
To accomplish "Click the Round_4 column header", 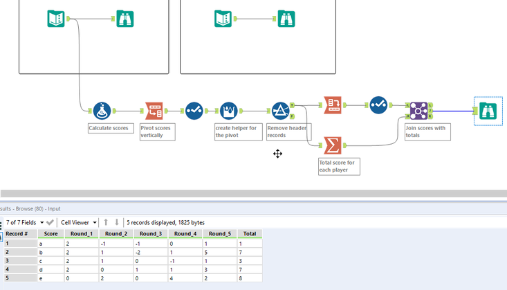I will coord(185,234).
